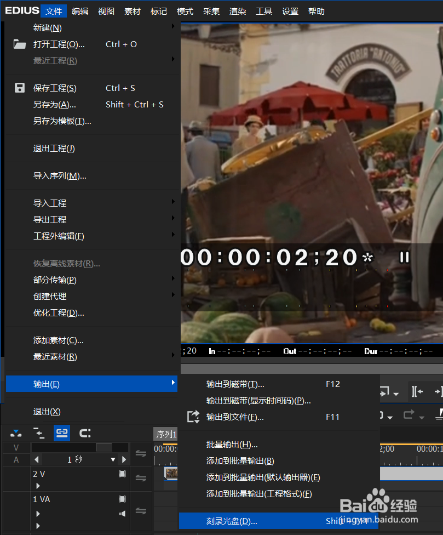Open the timescale '1 秒' dropdown arrow
443x535 pixels.
coord(113,459)
